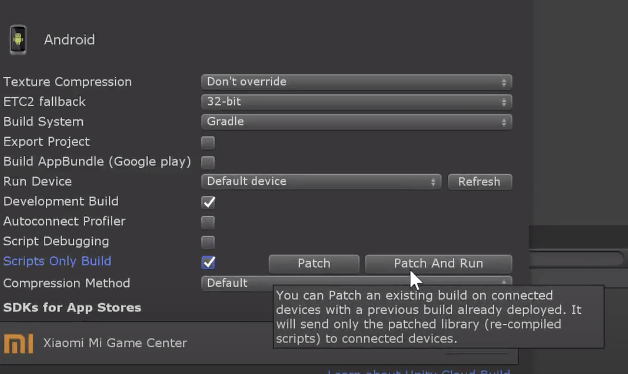Click the Patch button
628x374 pixels.
[314, 263]
